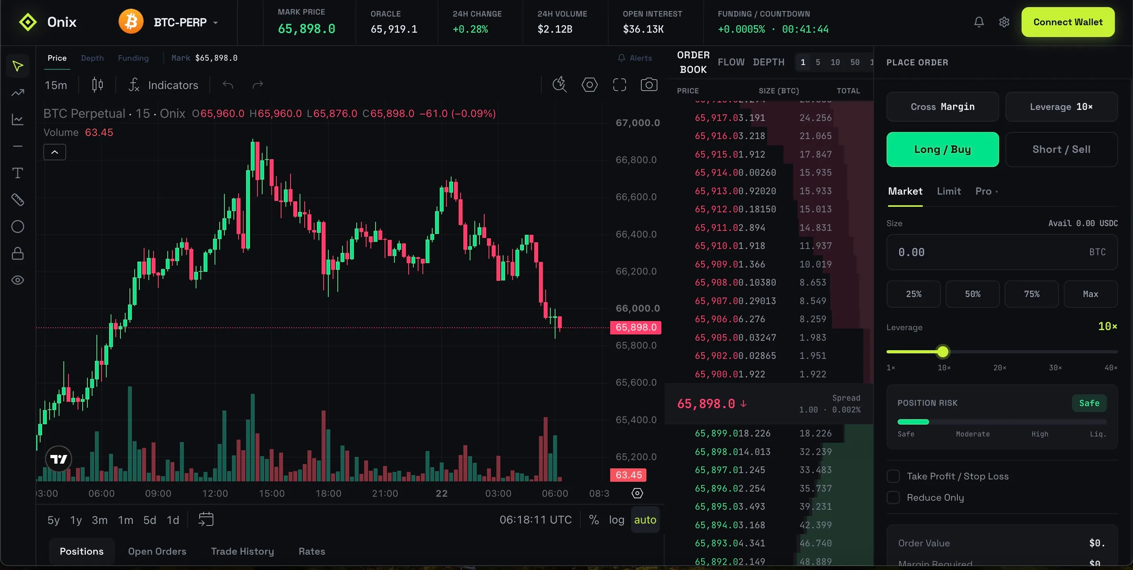The width and height of the screenshot is (1133, 570).
Task: Click the 30× mark on leverage slider
Action: [x=1055, y=368]
